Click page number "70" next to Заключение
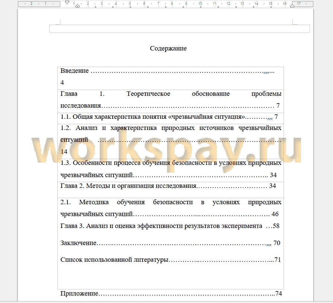333x303 pixels. pos(277,243)
